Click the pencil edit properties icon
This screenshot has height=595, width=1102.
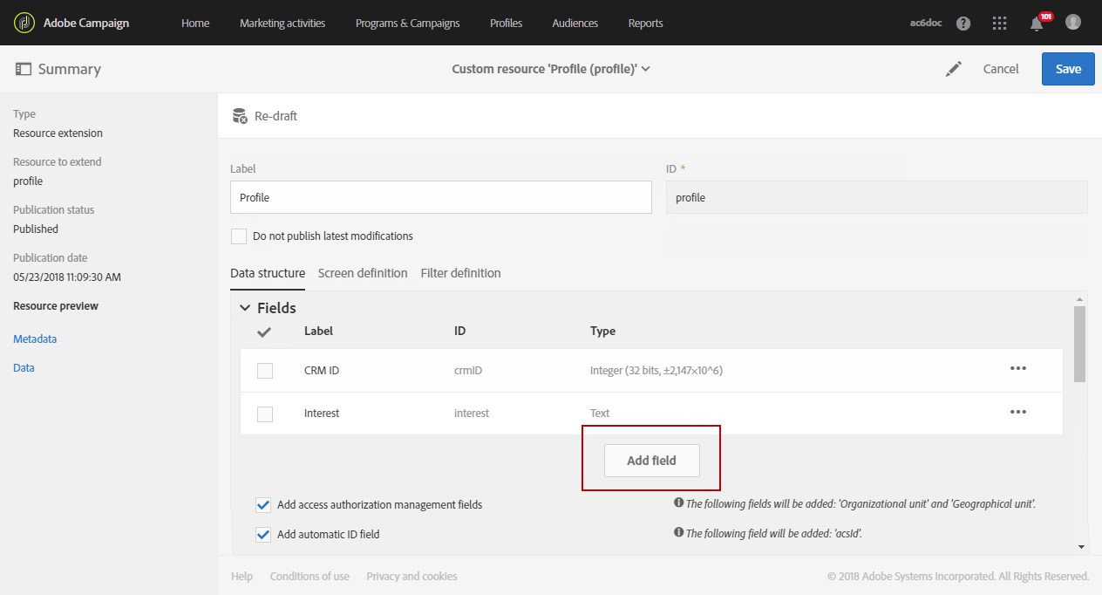click(954, 69)
